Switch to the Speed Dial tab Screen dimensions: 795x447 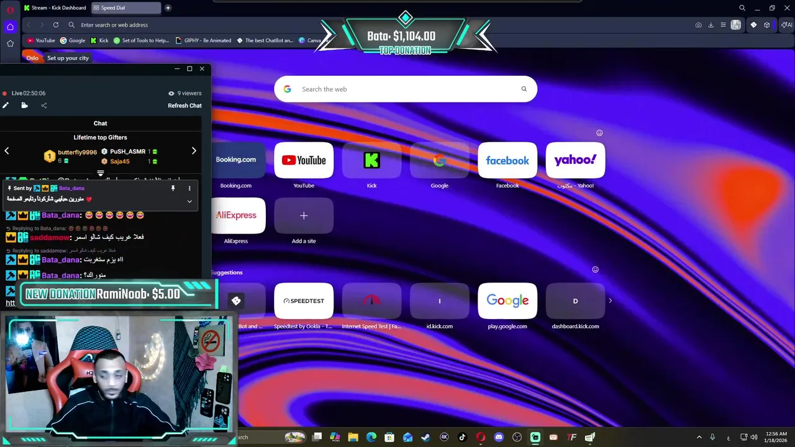(125, 8)
